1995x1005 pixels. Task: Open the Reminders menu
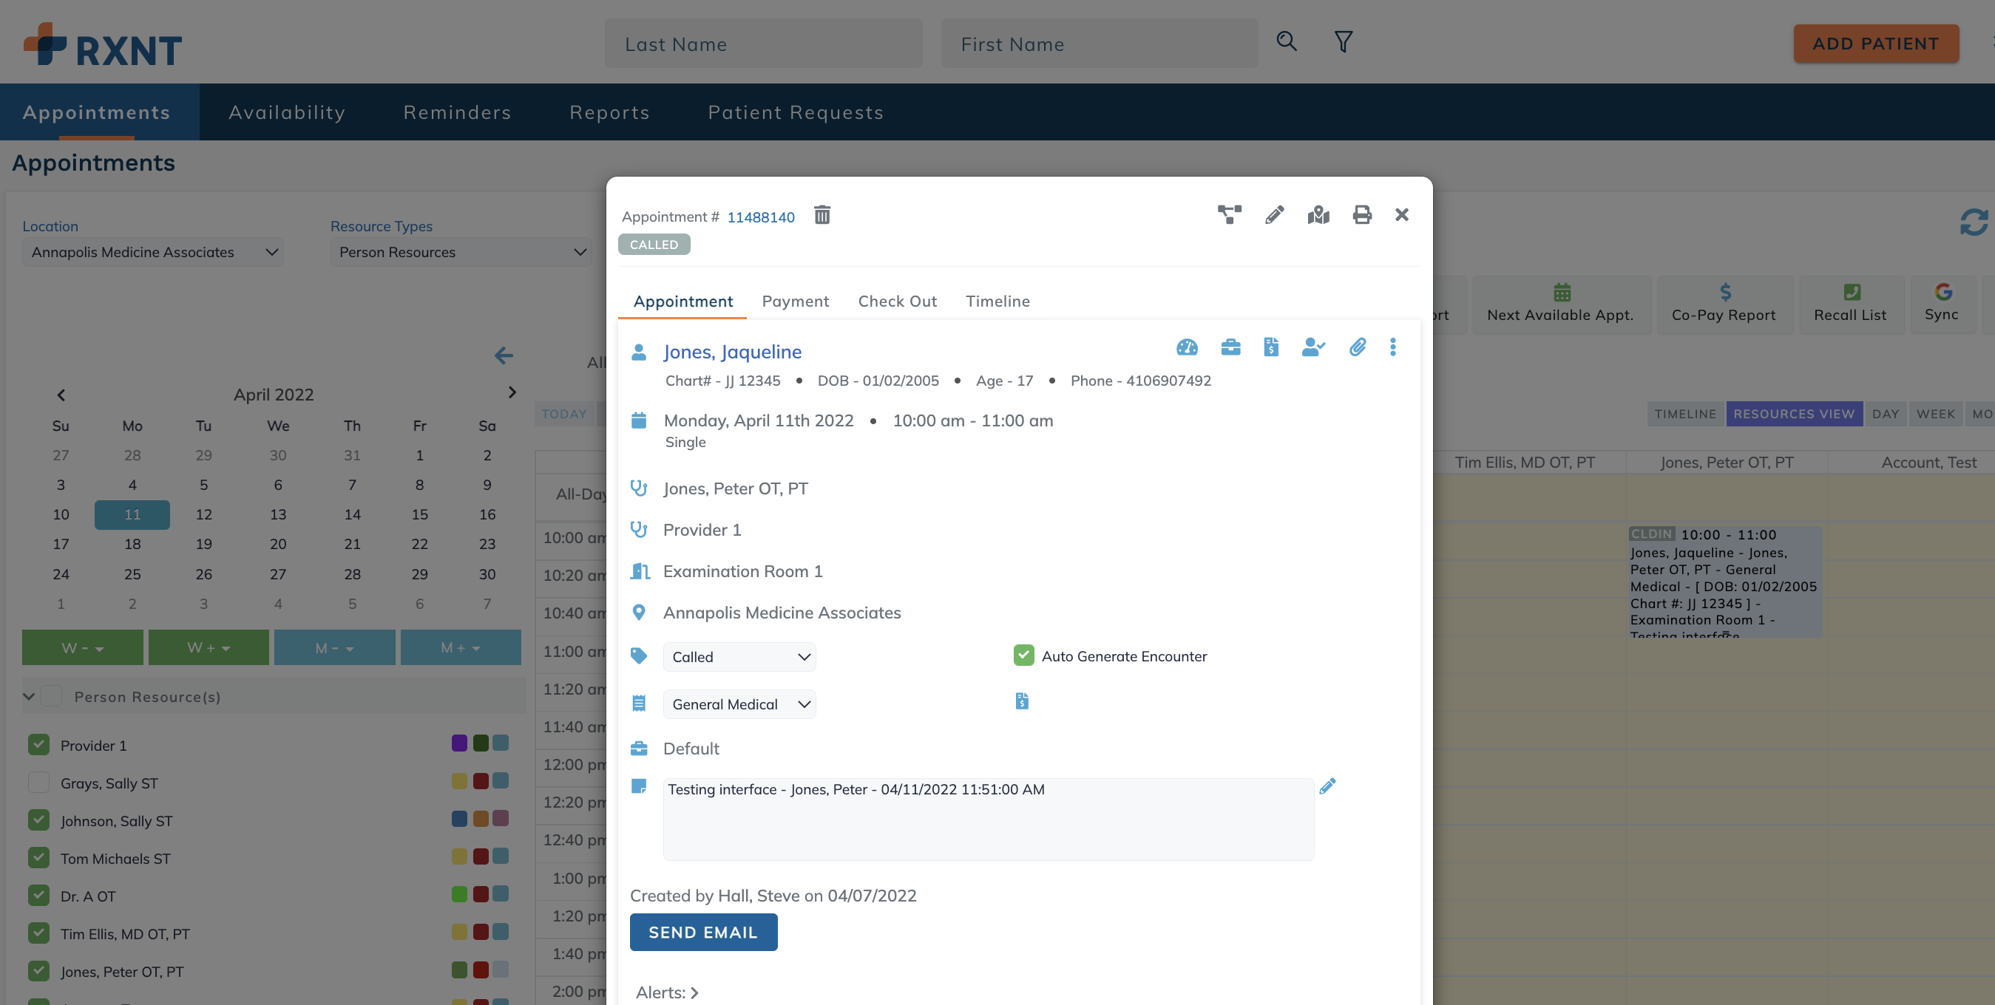click(457, 112)
